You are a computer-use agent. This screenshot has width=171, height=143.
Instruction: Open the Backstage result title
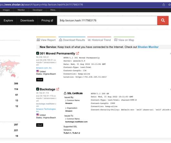coord(47,89)
